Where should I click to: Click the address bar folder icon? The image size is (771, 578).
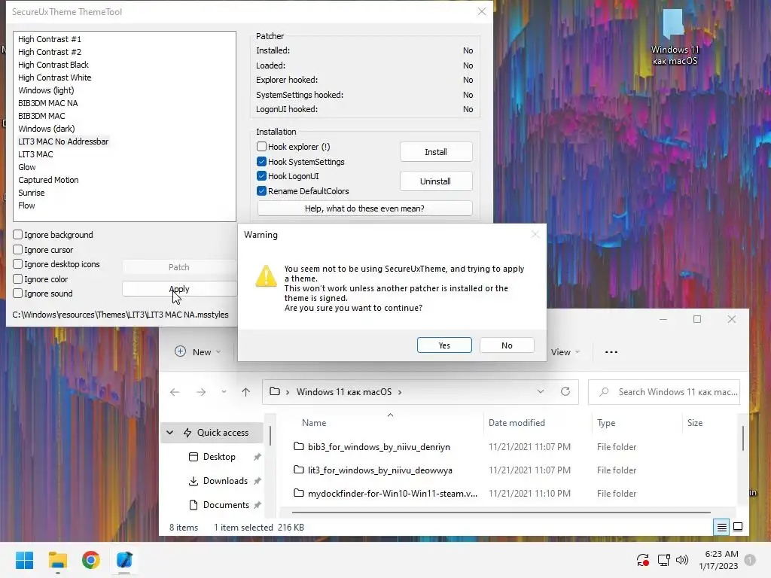275,391
